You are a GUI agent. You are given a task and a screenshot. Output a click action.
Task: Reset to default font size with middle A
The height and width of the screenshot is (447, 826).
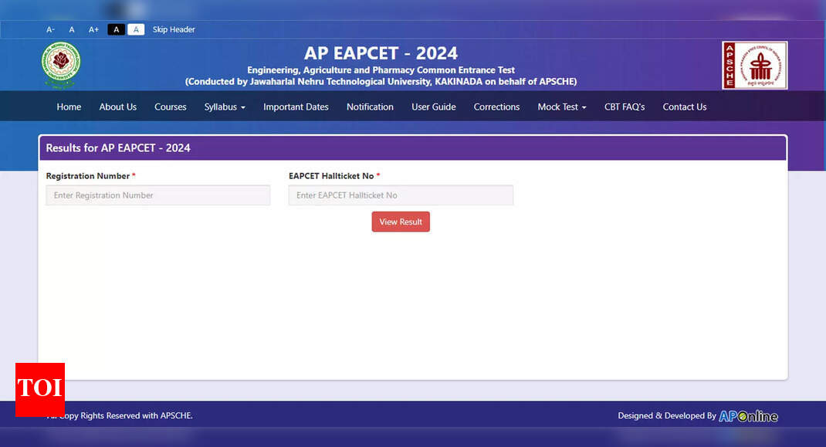(71, 29)
